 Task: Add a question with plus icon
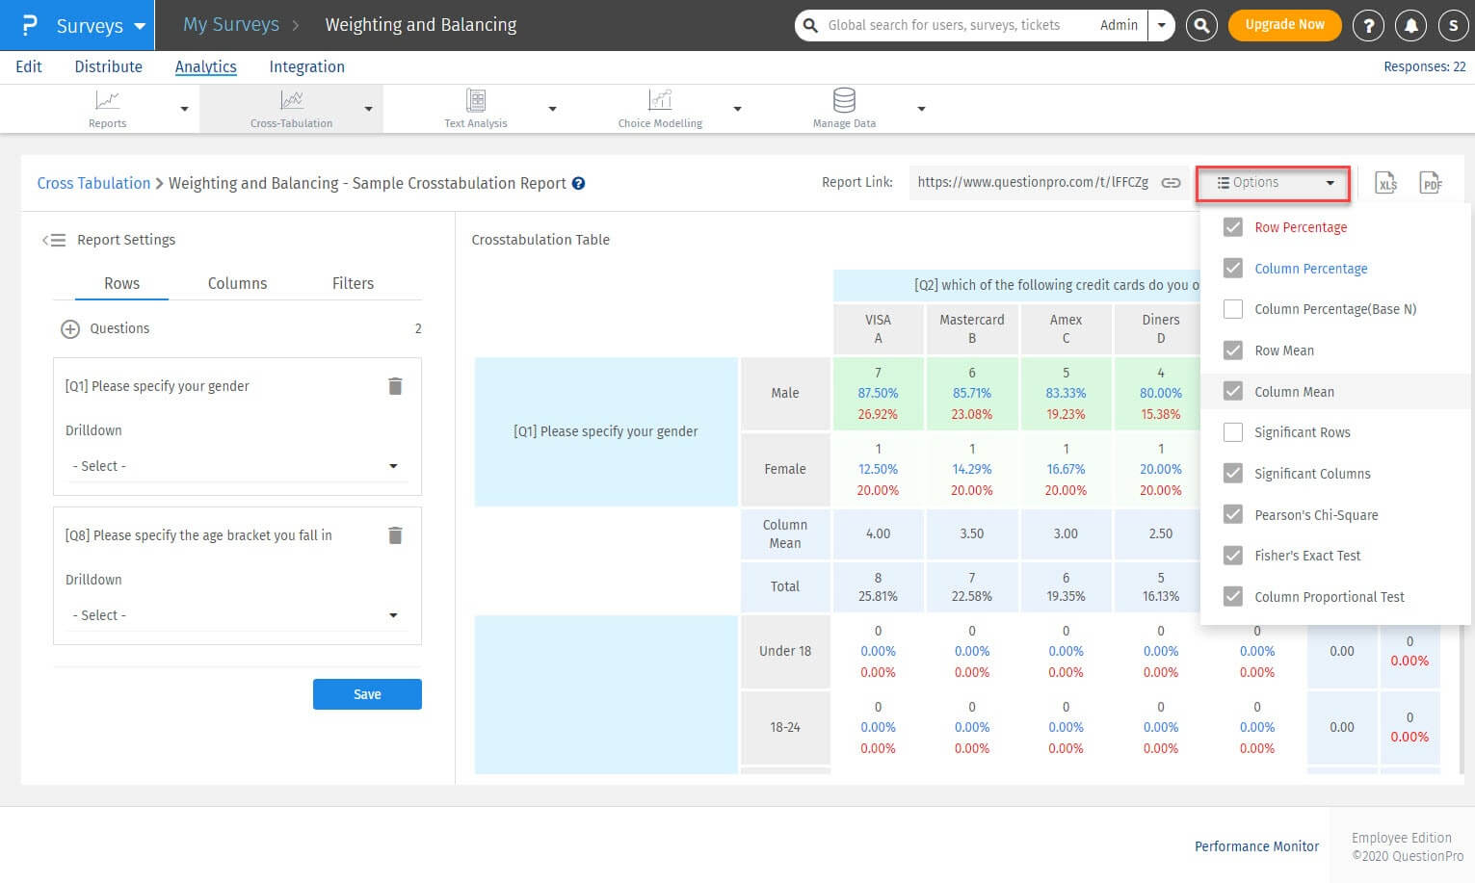tap(70, 329)
